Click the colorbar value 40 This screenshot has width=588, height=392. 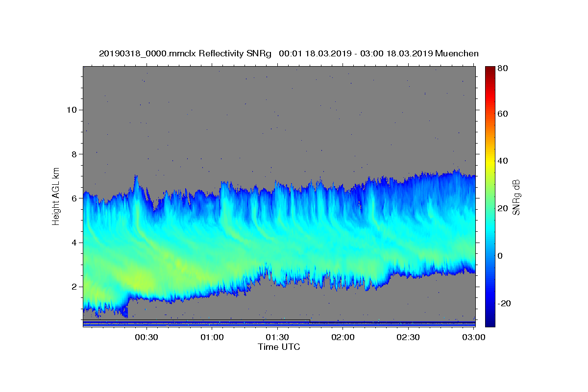[x=503, y=161]
